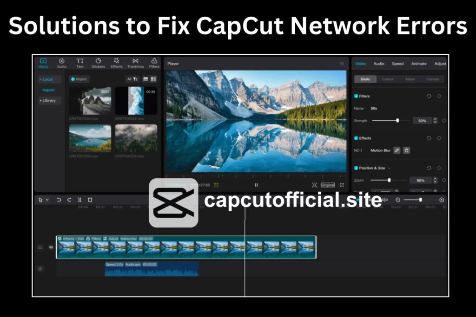Switch to the Speed tab
This screenshot has height=317, width=476.
tap(397, 64)
